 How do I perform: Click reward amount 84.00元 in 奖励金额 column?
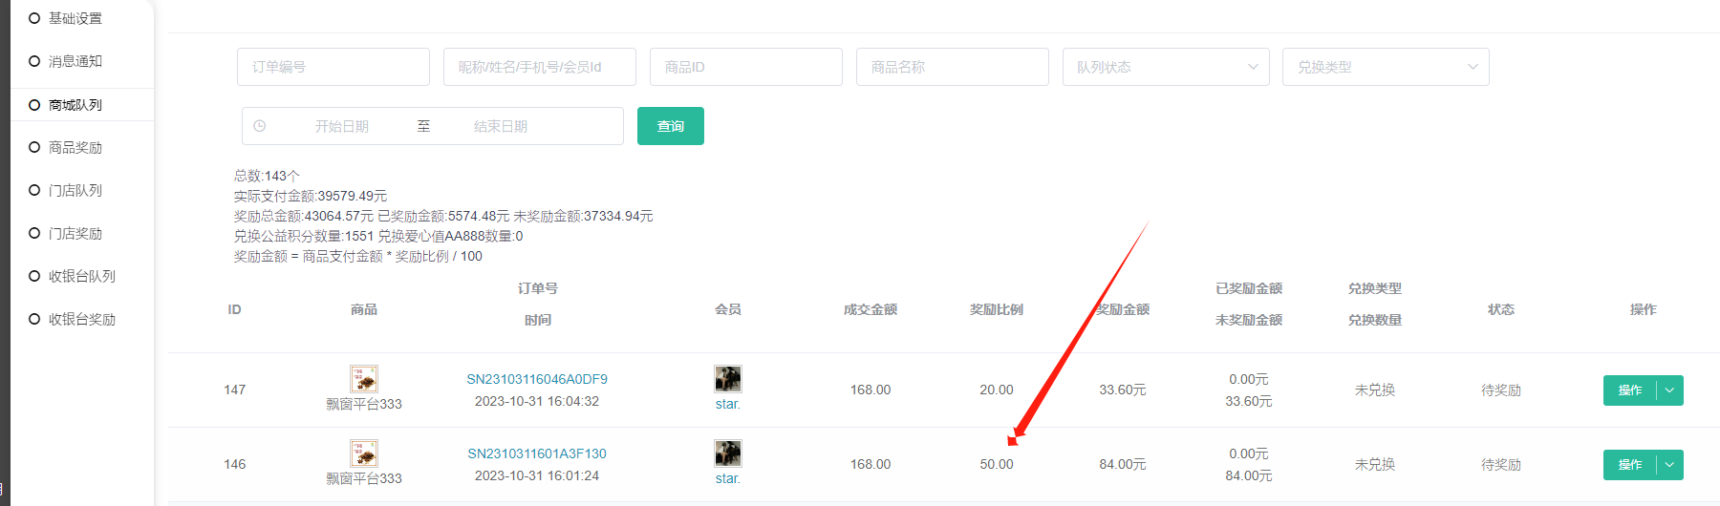coord(1123,464)
